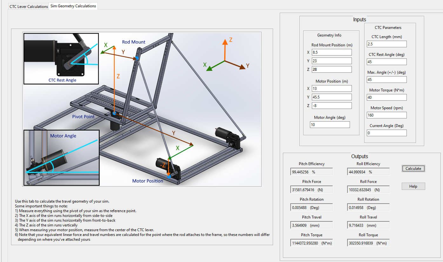Viewport: 443px width, 262px height.
Task: Select the Sim Geometry Calculations tab
Action: click(73, 6)
